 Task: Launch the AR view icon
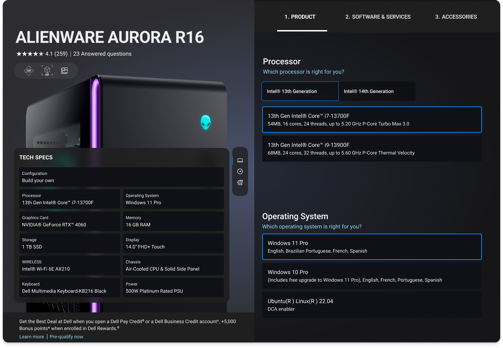(47, 70)
